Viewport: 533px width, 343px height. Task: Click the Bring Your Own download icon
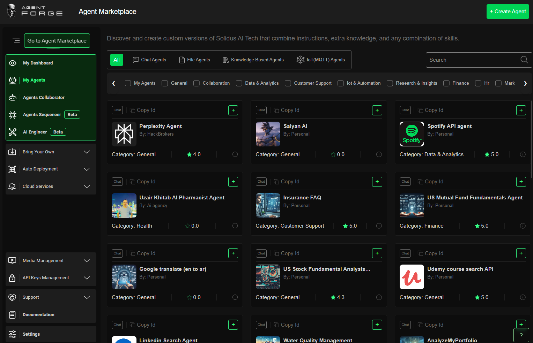click(x=12, y=152)
